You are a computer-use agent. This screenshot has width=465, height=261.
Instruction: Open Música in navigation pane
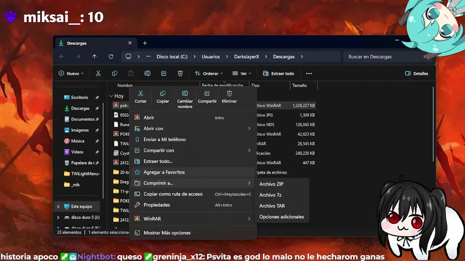tap(78, 141)
